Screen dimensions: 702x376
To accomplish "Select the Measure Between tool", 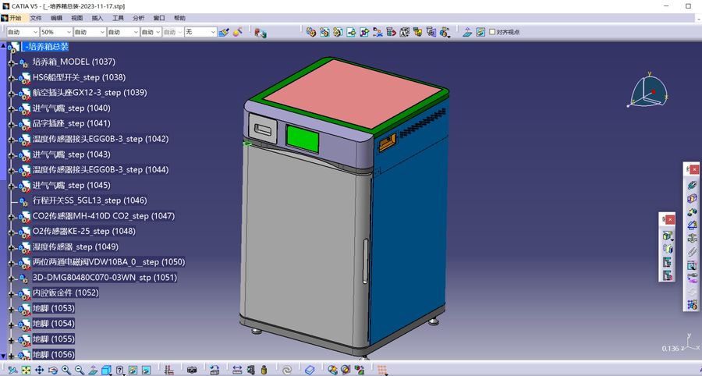I will pyautogui.click(x=237, y=370).
